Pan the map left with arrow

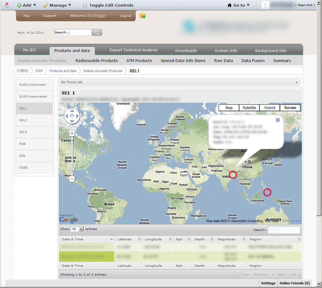click(67, 116)
